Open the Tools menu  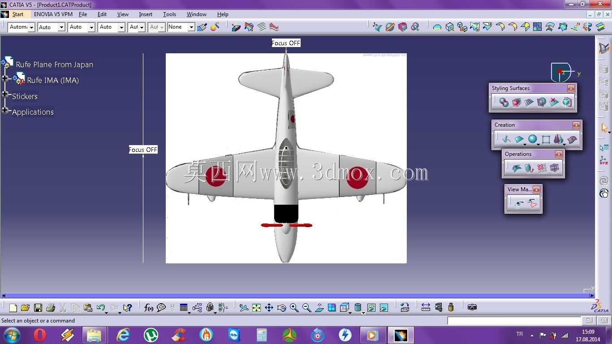(x=169, y=14)
